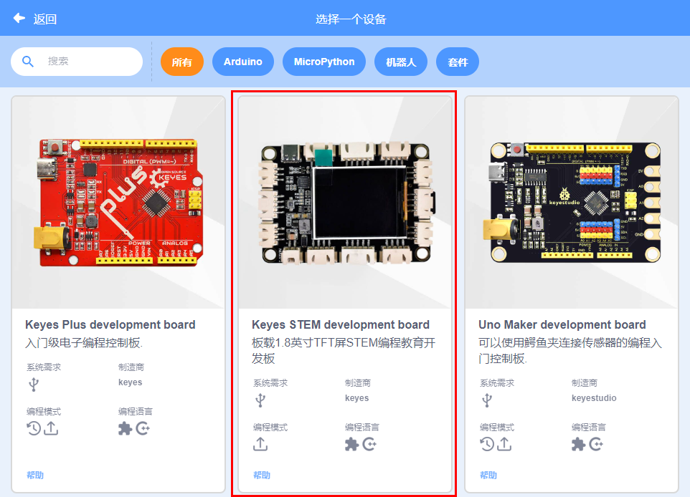The image size is (690, 497).
Task: Click USB icon on Uno Maker card
Action: pos(487,400)
